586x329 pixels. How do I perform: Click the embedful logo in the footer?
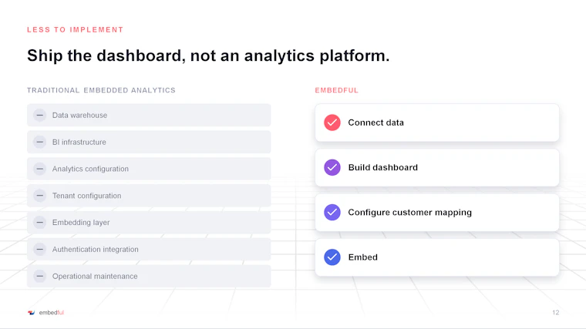point(46,313)
